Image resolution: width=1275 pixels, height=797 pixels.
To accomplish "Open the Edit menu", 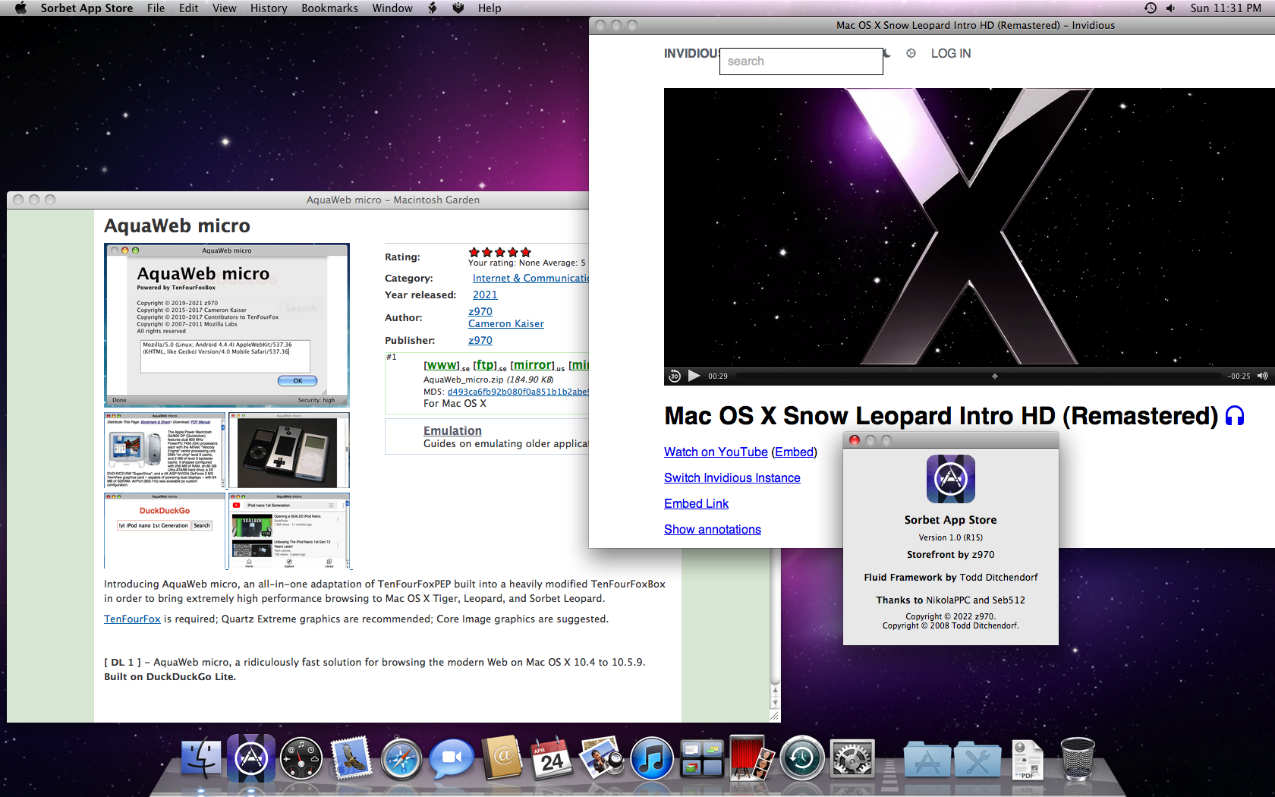I will [x=188, y=8].
